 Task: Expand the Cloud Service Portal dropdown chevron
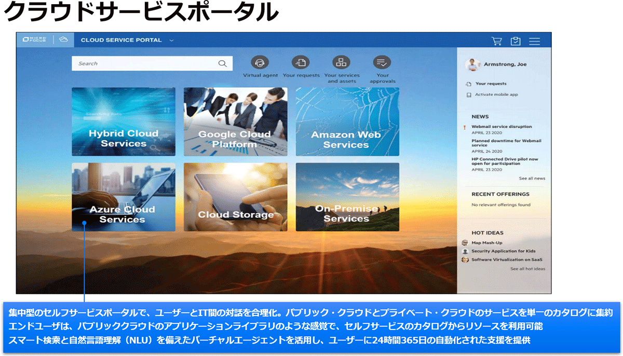171,40
